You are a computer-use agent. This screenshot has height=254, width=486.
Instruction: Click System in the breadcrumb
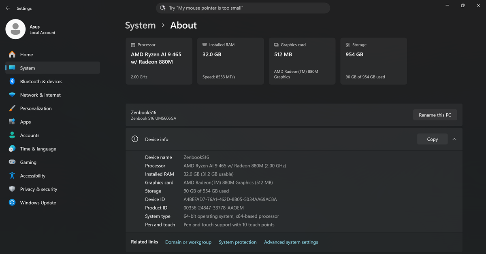point(140,25)
